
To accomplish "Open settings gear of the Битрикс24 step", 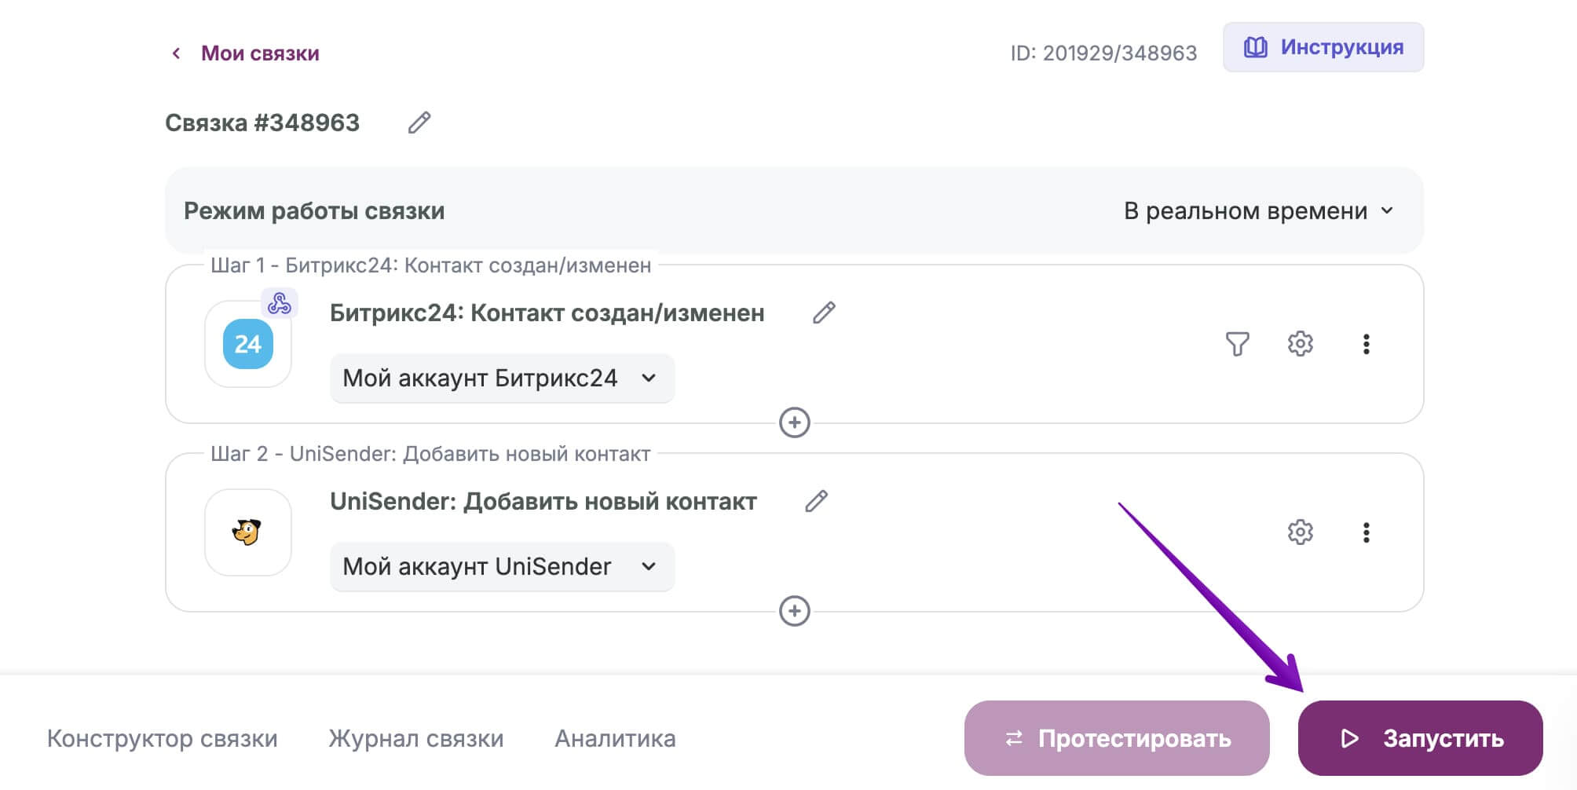I will tap(1301, 344).
